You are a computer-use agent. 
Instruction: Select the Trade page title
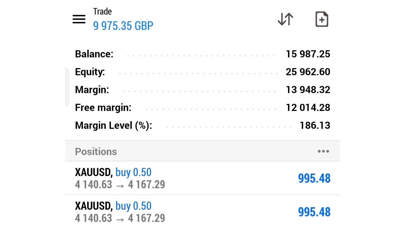(102, 11)
